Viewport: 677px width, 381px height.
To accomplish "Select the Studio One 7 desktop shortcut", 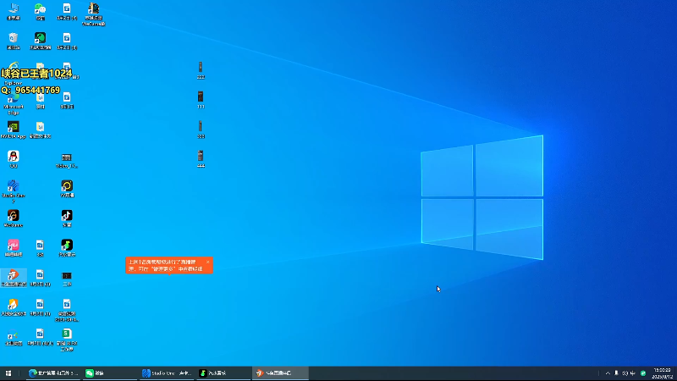I will click(14, 191).
